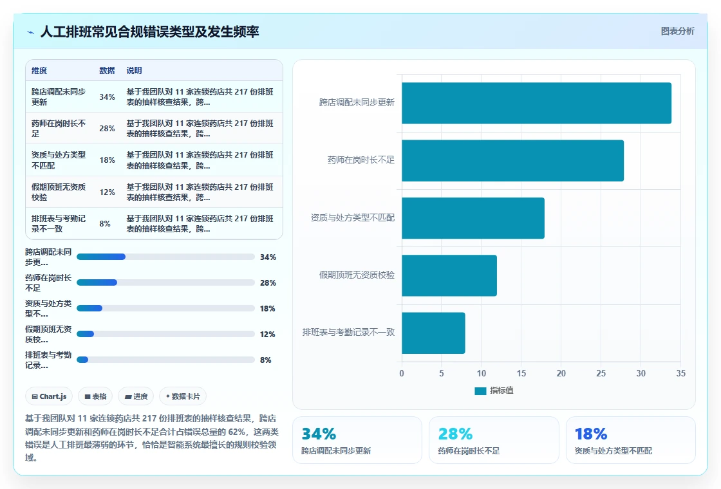Click the y-axis label 药师在岗时长不足
This screenshot has width=721, height=489.
pyautogui.click(x=361, y=160)
